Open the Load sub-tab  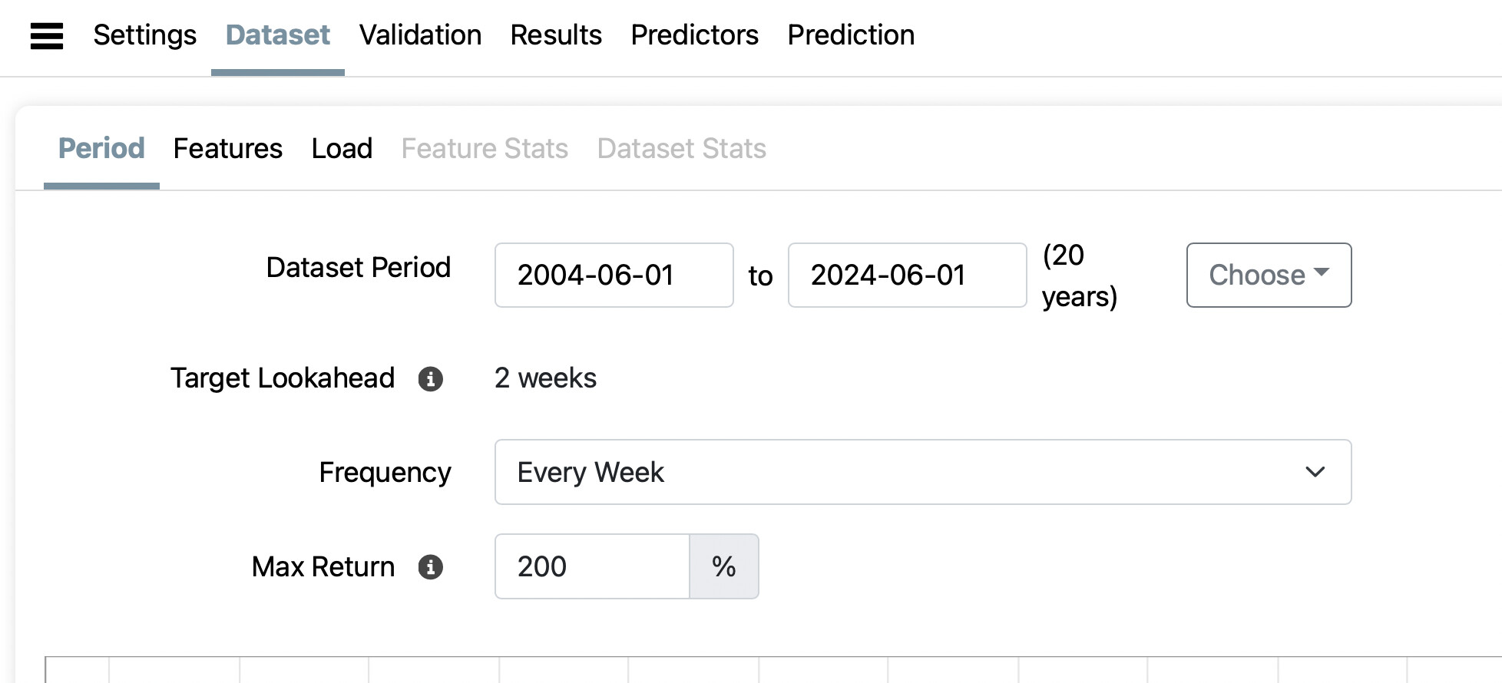coord(342,148)
